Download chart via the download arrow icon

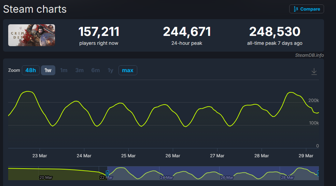click(x=314, y=71)
